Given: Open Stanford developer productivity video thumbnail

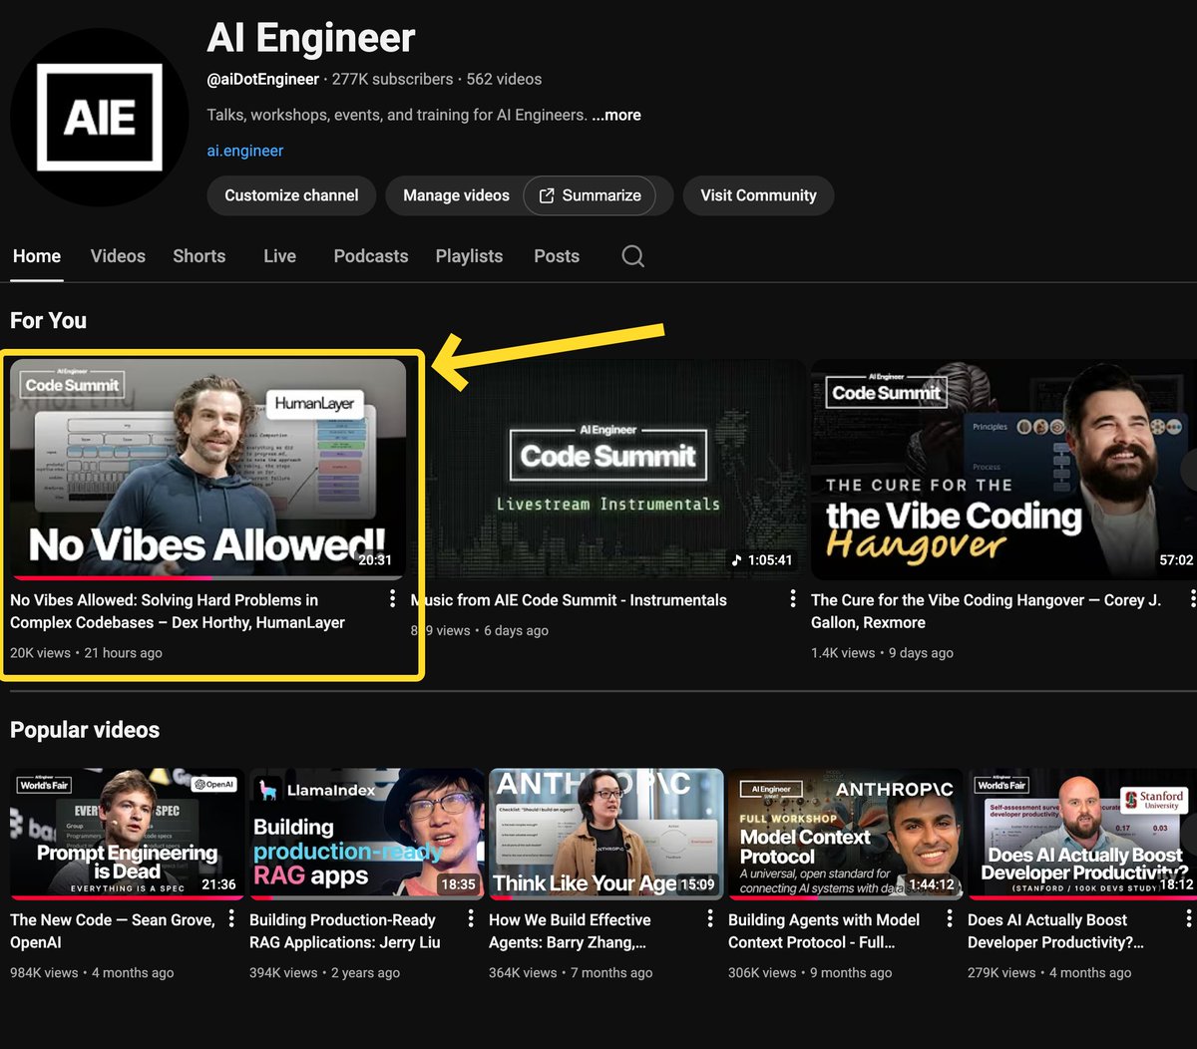Looking at the screenshot, I should click(x=1082, y=833).
